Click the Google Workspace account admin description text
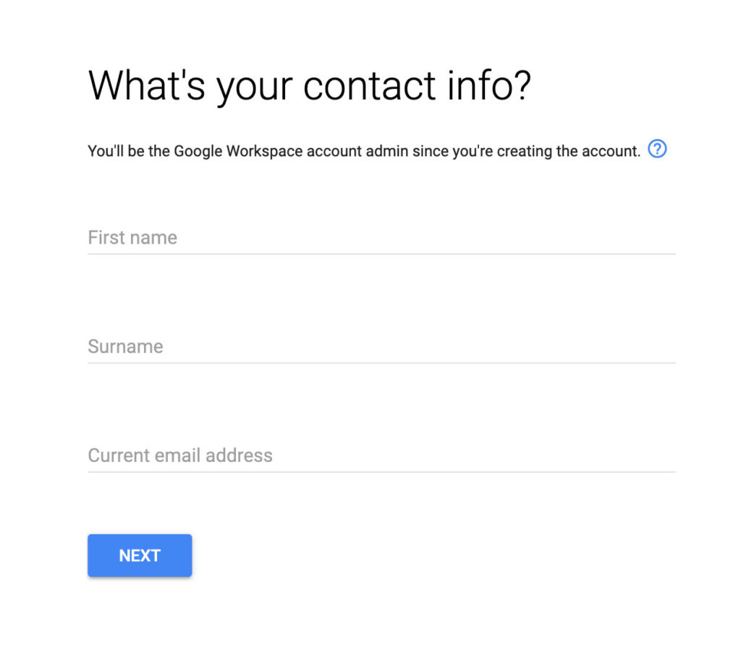Screen dimensions: 741x668 click(364, 151)
